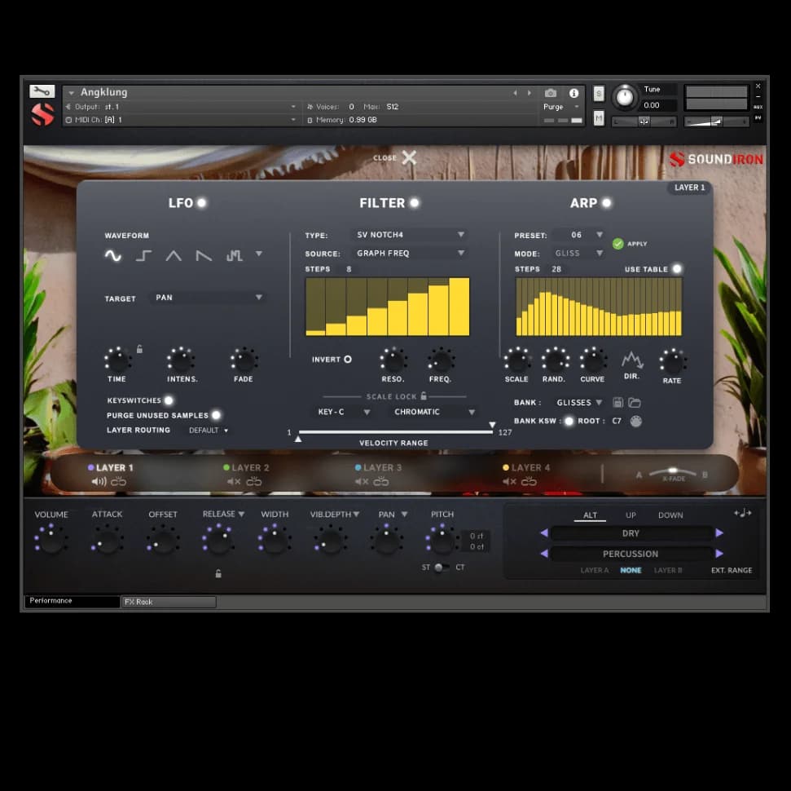Select the UP articulation tab

tap(631, 515)
